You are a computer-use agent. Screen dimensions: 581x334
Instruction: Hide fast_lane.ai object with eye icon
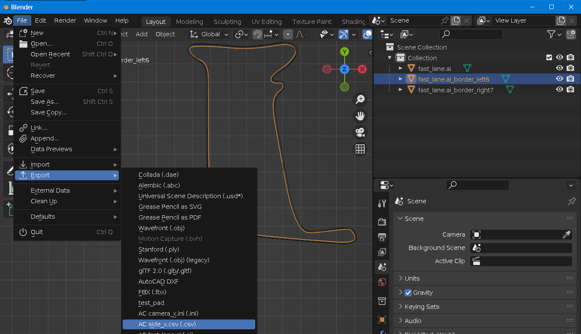[559, 68]
